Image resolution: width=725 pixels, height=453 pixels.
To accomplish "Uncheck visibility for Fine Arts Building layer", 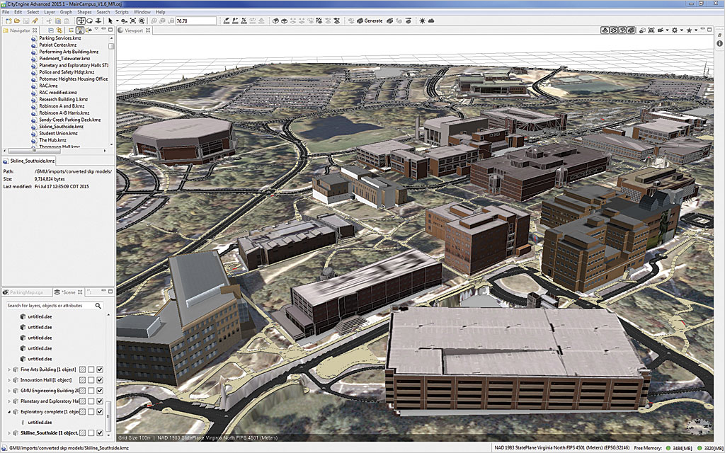I will click(x=99, y=369).
